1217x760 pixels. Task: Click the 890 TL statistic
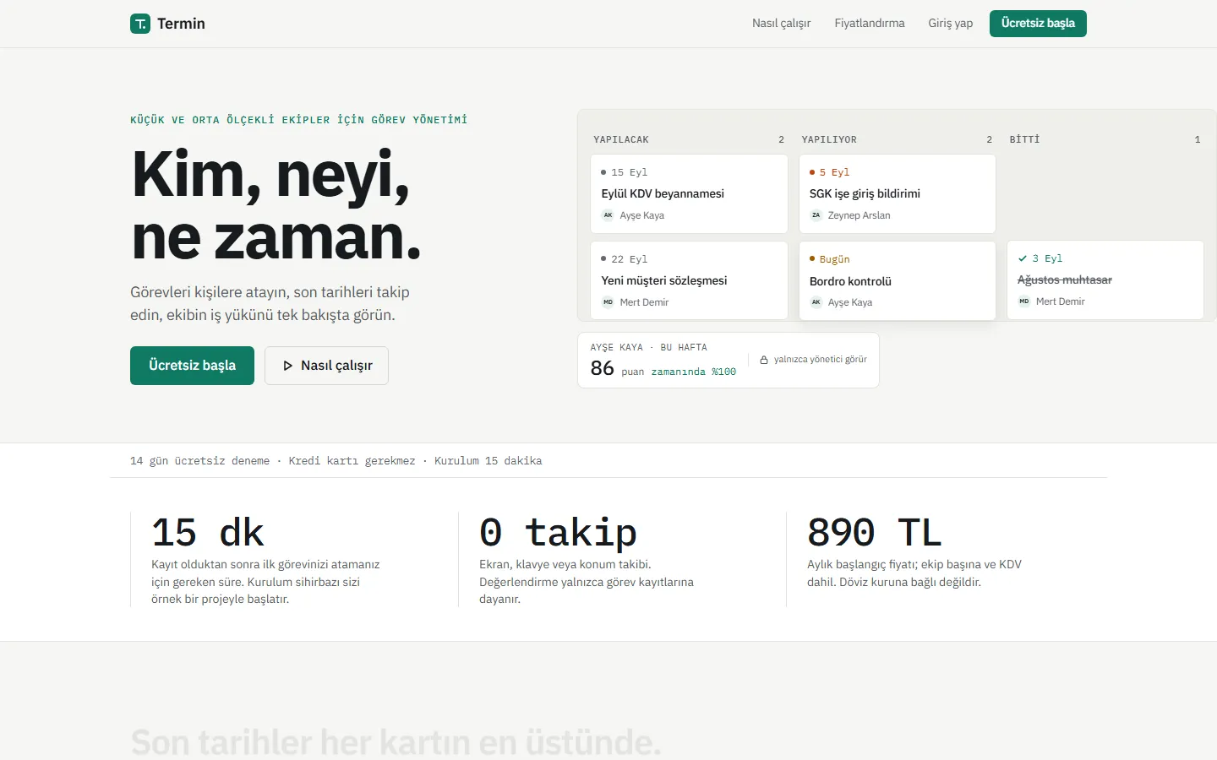coord(875,533)
